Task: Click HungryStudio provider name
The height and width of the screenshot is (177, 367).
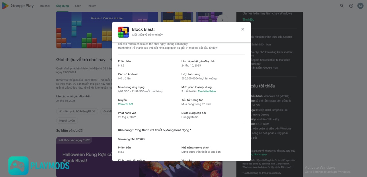Action: 190,117
